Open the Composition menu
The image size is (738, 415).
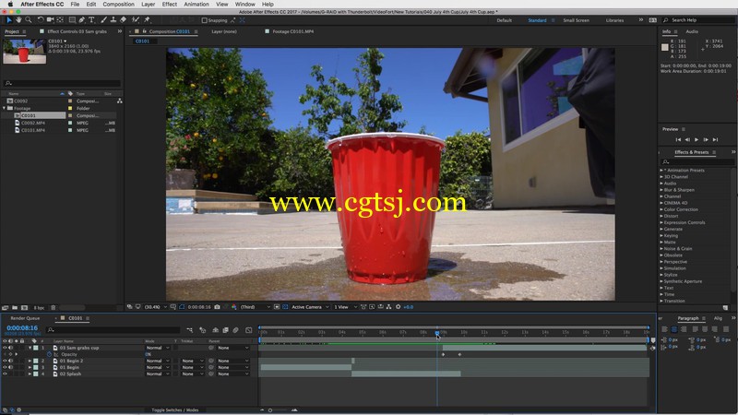pyautogui.click(x=119, y=5)
